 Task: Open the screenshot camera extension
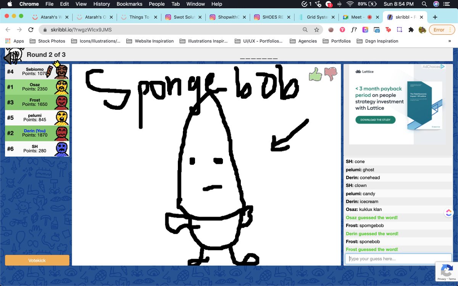[377, 30]
